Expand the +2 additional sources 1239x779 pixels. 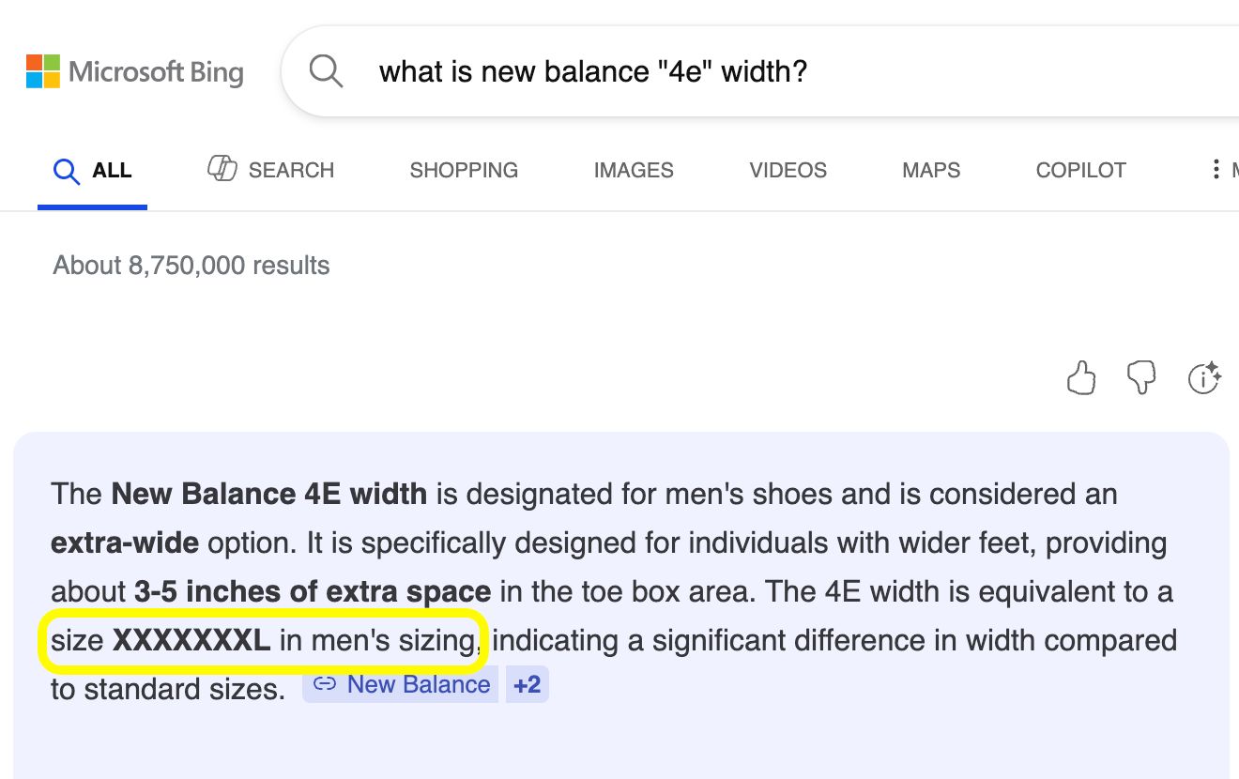point(527,684)
